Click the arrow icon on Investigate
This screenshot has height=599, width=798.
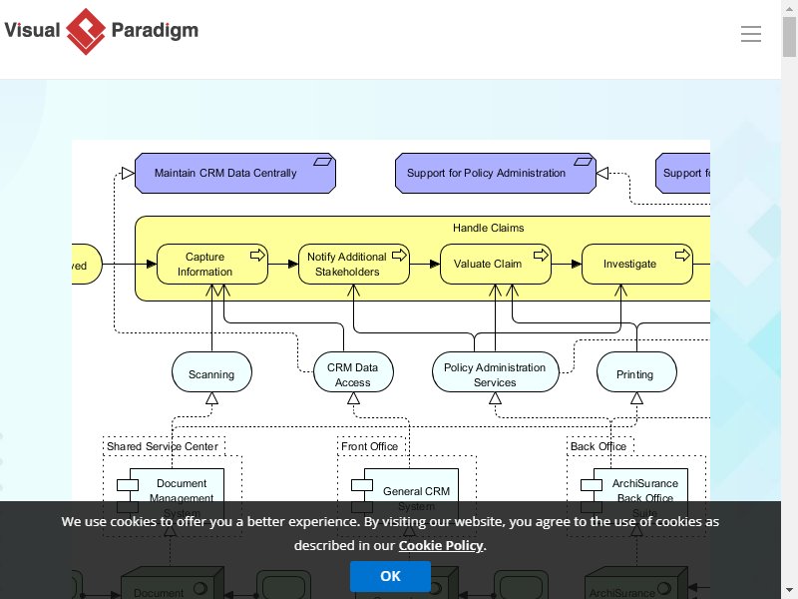682,255
